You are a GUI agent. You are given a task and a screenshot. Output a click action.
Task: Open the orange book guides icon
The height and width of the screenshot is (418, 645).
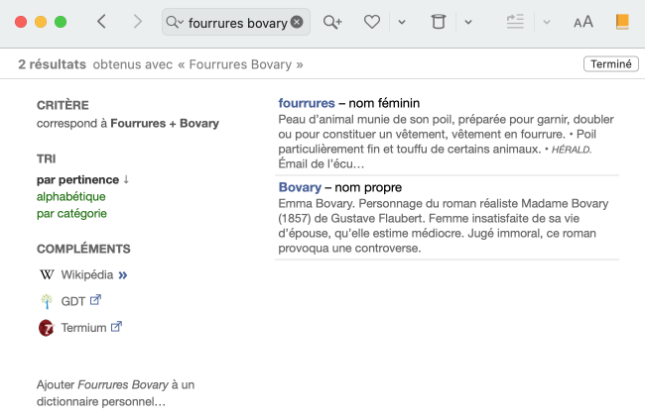(622, 22)
